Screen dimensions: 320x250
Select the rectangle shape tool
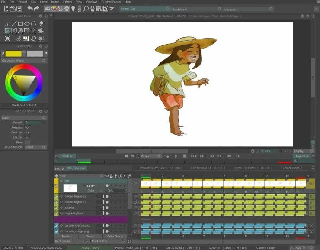click(x=20, y=24)
